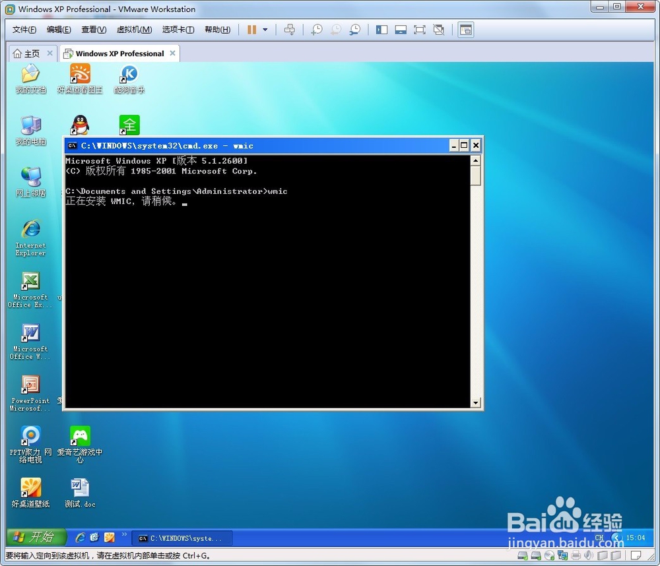This screenshot has width=660, height=566.
Task: Select the Microsoft Office Excel shortcut
Action: pyautogui.click(x=29, y=290)
